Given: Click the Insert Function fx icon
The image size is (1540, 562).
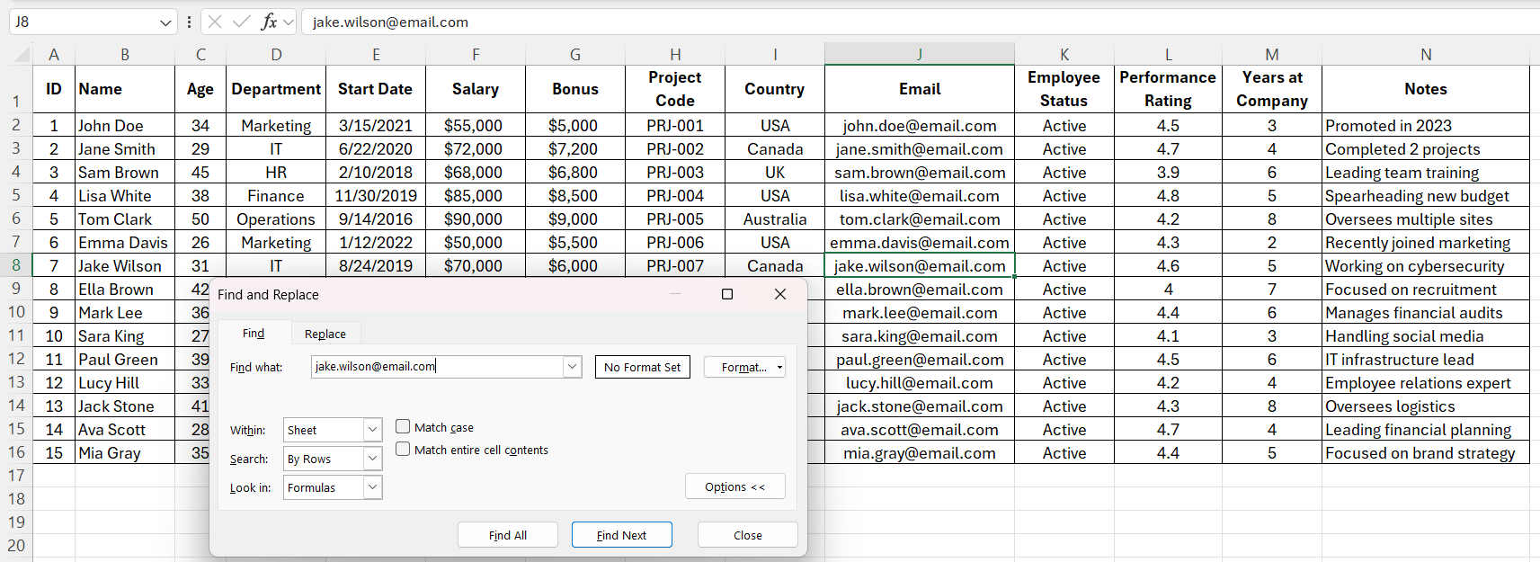Looking at the screenshot, I should (269, 22).
